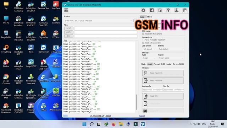Click the SCAT file button
The image size is (227, 128).
68,28
